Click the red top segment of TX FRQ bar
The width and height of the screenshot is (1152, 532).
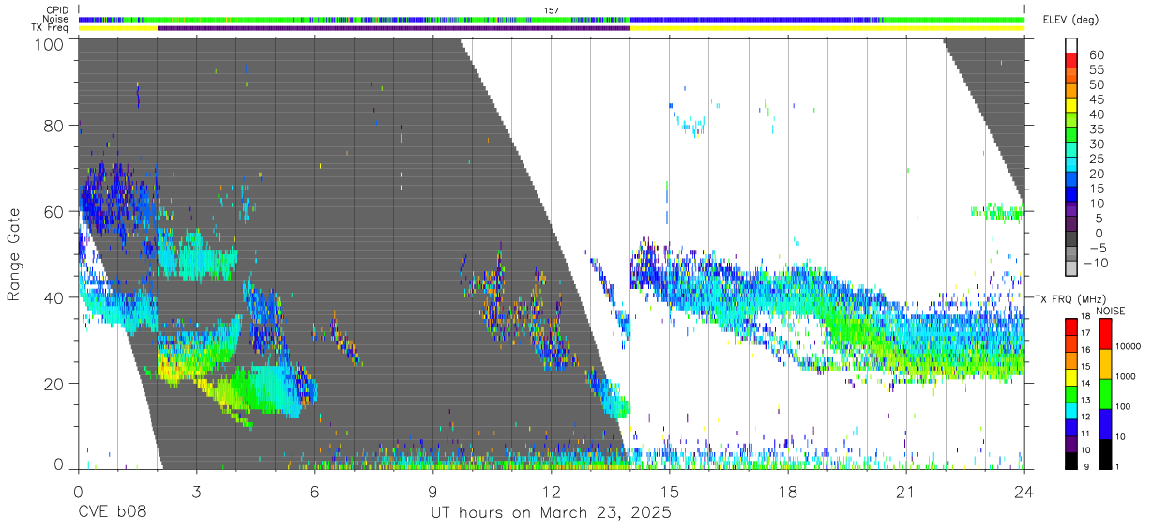click(1071, 327)
